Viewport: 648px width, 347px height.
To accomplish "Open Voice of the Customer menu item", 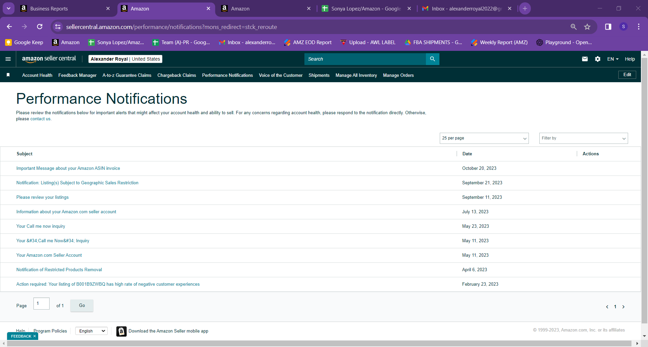I will 280,75.
